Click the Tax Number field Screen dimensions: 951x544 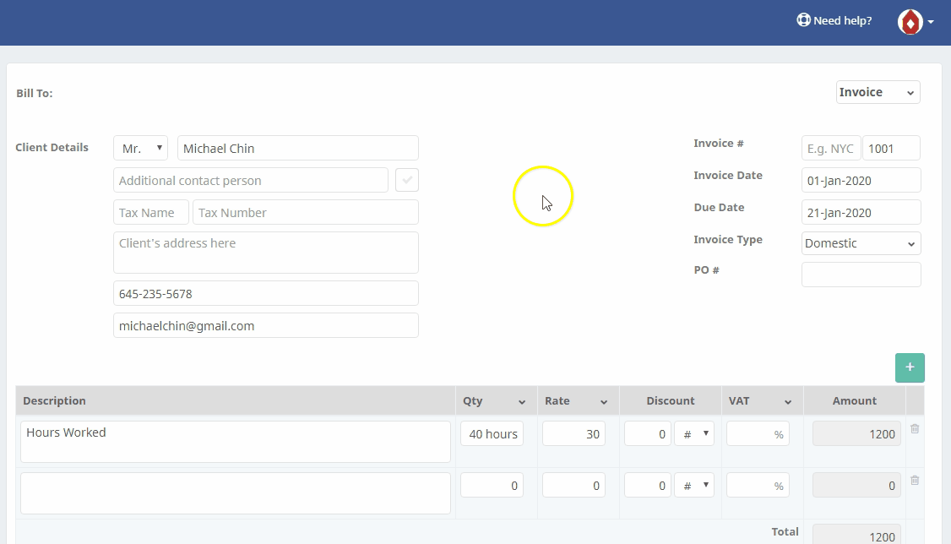[x=306, y=212]
